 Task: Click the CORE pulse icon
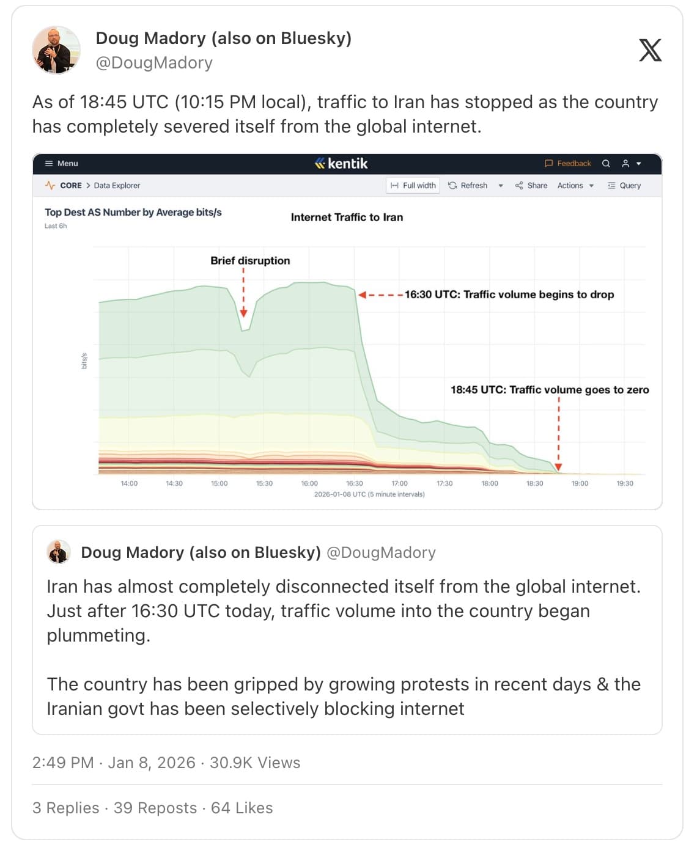[x=50, y=185]
